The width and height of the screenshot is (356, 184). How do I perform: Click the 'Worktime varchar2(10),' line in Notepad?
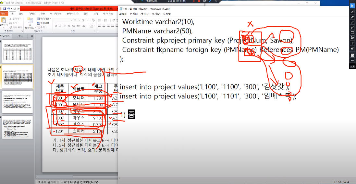coord(158,21)
